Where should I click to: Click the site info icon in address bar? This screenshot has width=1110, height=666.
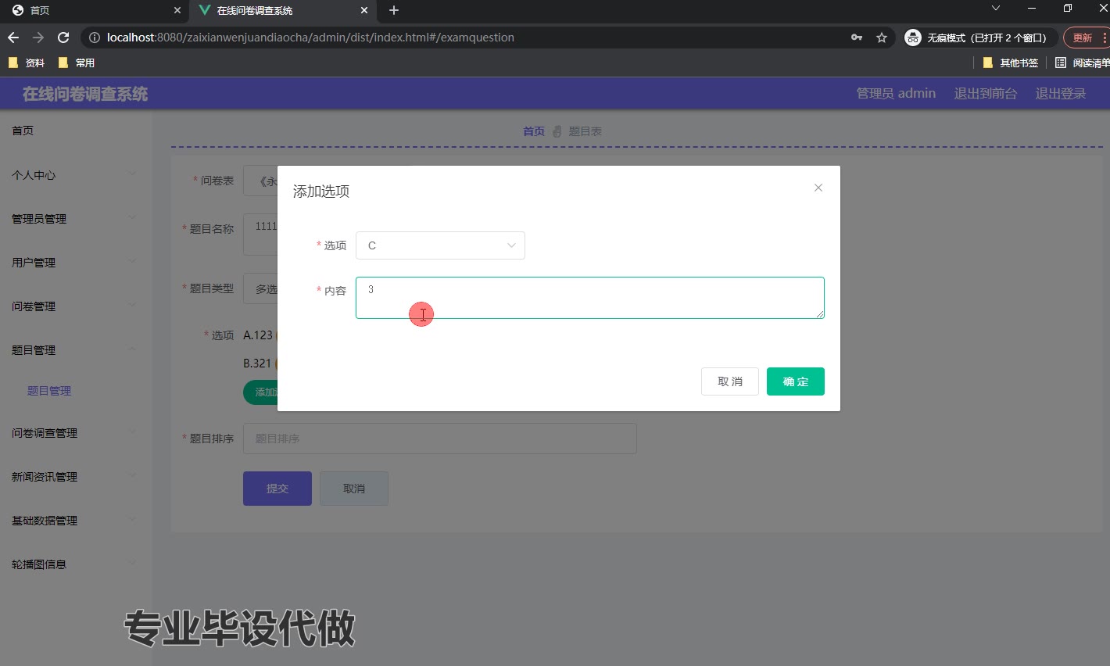point(95,38)
